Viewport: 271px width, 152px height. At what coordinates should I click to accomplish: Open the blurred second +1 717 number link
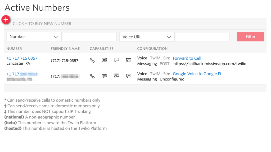click(x=22, y=74)
